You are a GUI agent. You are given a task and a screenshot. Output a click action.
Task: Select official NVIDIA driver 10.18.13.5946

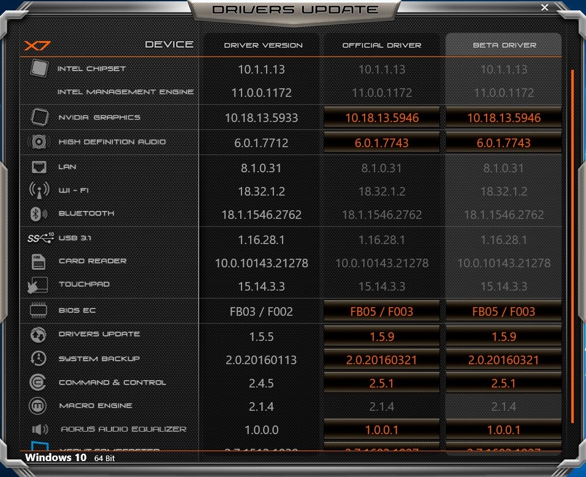tap(381, 118)
